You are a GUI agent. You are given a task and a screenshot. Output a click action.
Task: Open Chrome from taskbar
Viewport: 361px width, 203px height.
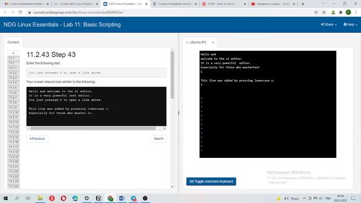[111, 198]
